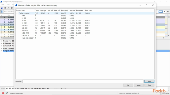Expand the Simple Service details row
The height and width of the screenshot is (95, 170).
coord(1,51)
